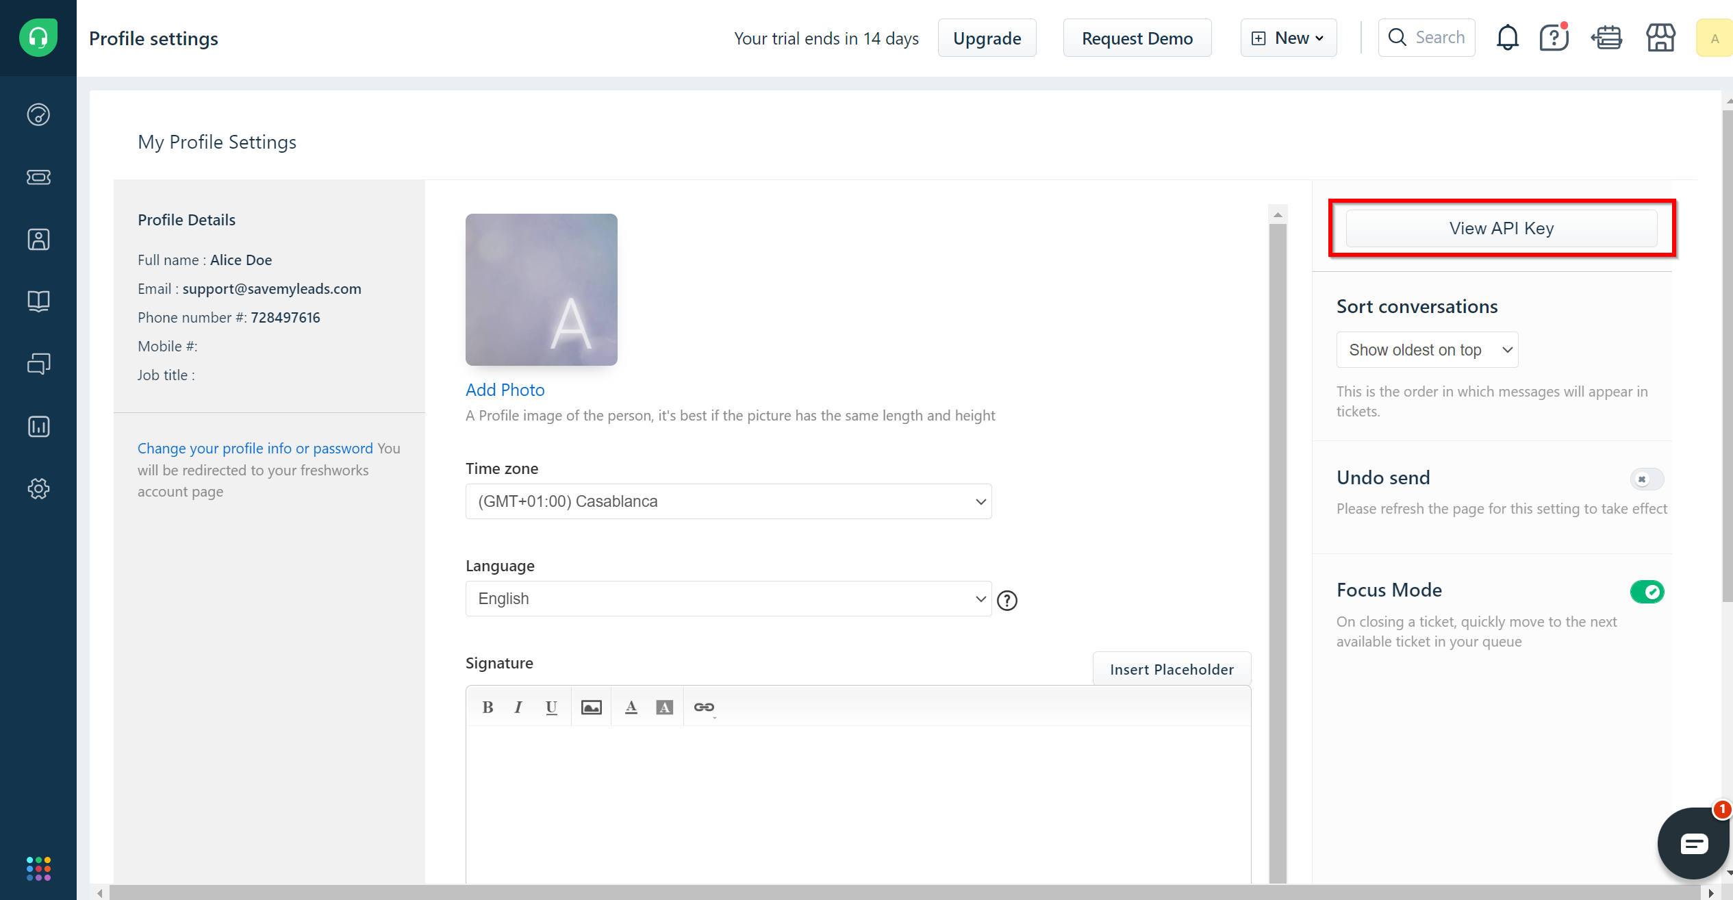Click the notifications bell icon

click(x=1507, y=38)
